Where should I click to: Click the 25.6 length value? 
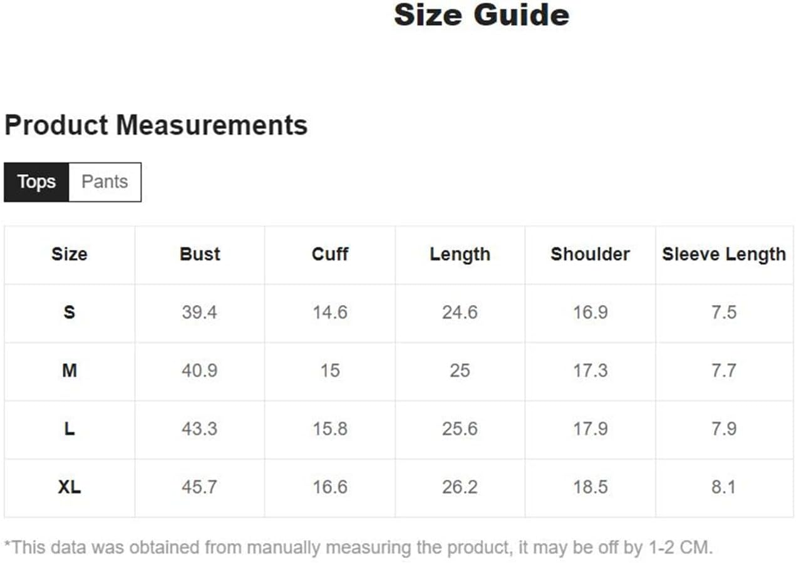coord(460,429)
